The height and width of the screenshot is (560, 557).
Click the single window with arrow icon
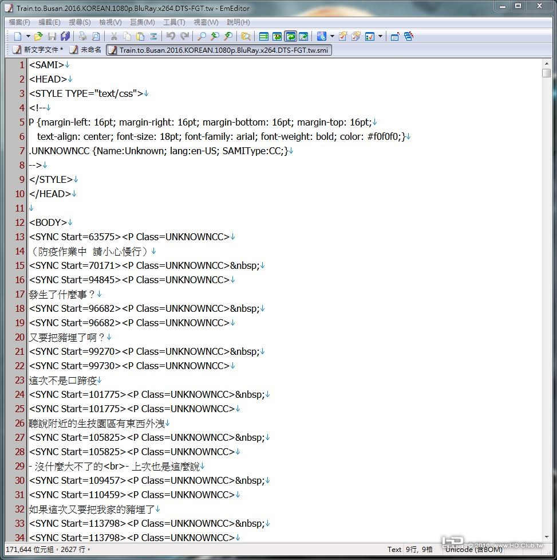click(x=395, y=36)
